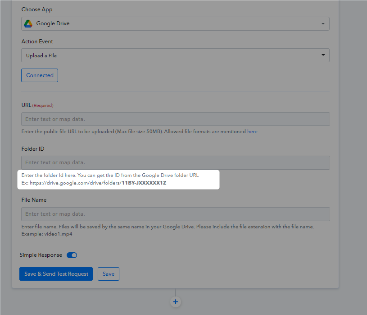Click the 'Enter the folder Id here' help text

pos(110,175)
